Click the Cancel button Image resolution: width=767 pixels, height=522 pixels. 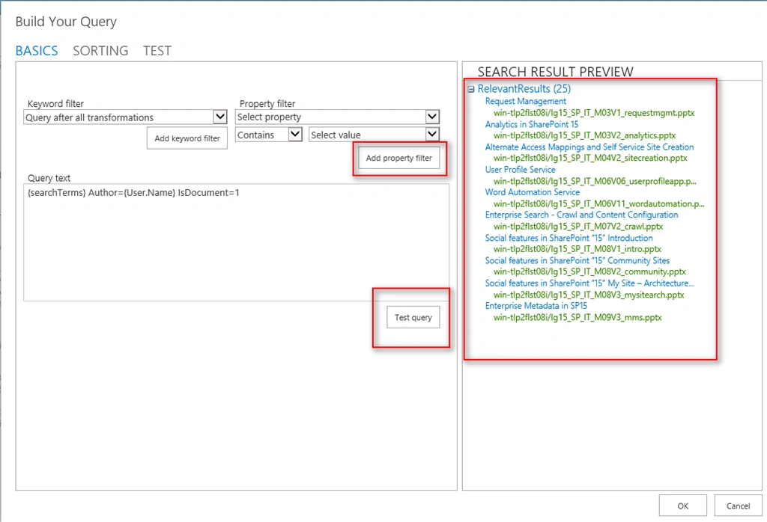coord(738,506)
